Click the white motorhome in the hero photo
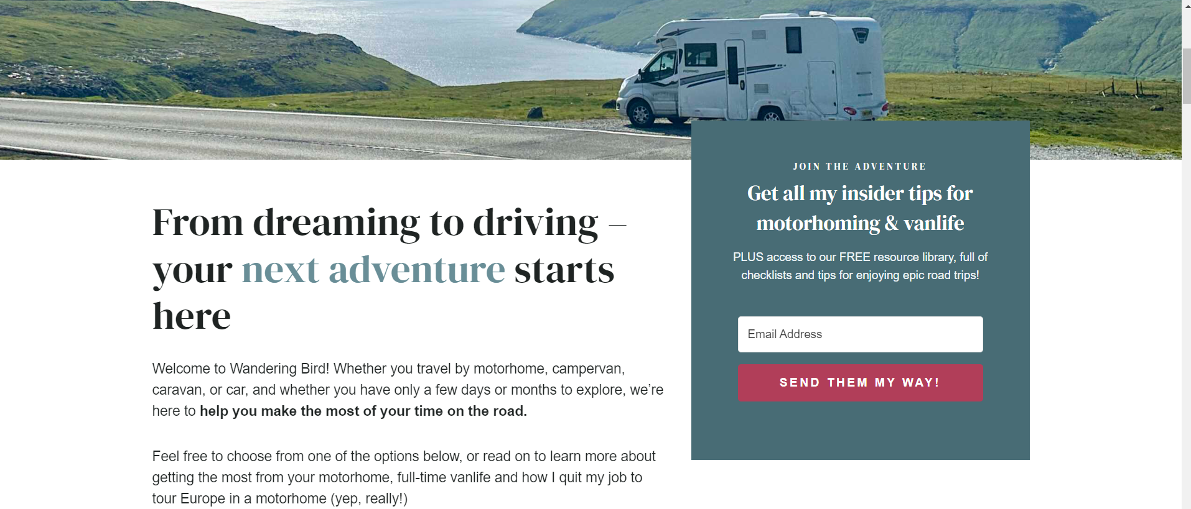Screen dimensions: 1191x509 point(753,67)
